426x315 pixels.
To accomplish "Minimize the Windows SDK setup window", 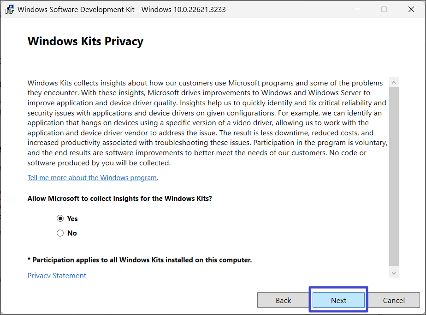I will pyautogui.click(x=356, y=9).
